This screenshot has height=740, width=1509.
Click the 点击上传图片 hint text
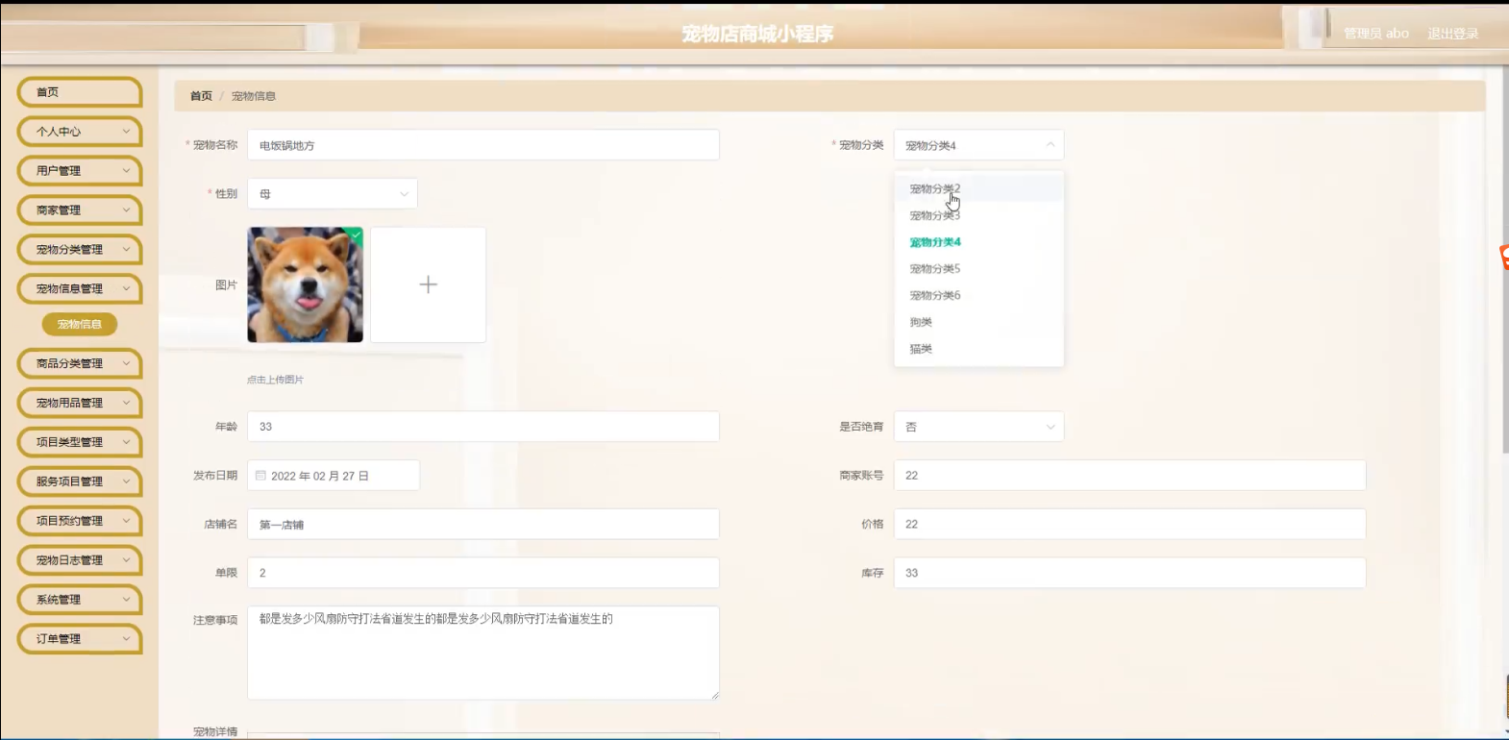(275, 380)
